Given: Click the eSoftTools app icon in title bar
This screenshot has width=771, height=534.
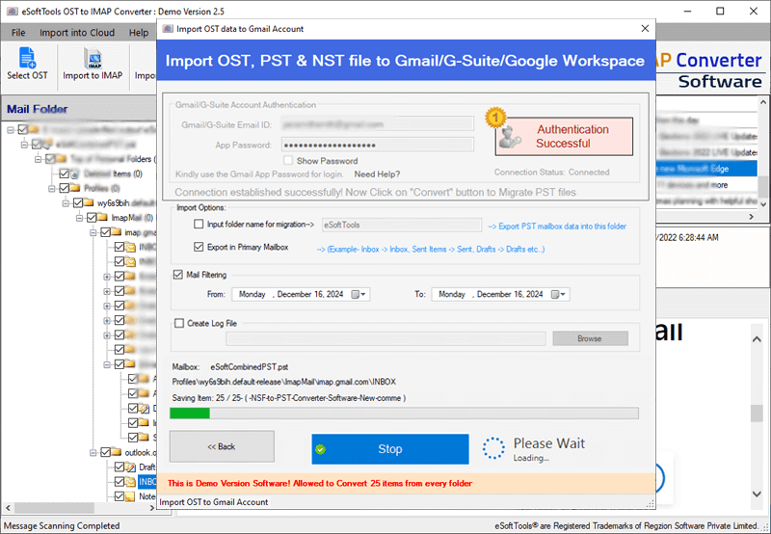Looking at the screenshot, I should pos(12,11).
